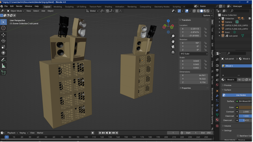Open Output properties tab

point(218,71)
